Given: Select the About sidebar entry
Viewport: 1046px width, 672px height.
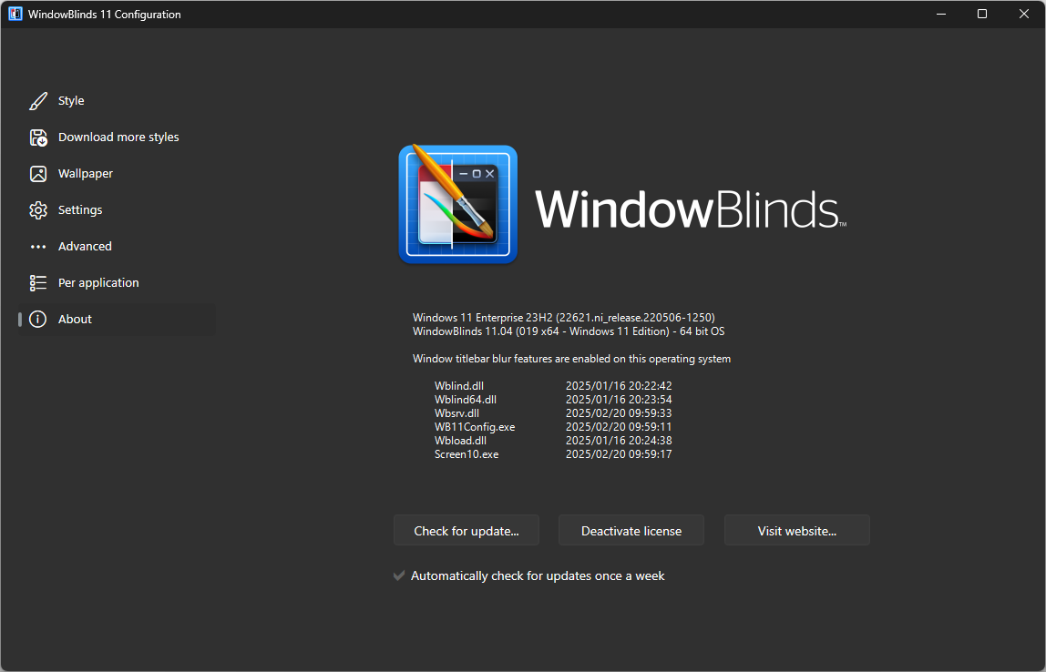Looking at the screenshot, I should click(x=117, y=320).
